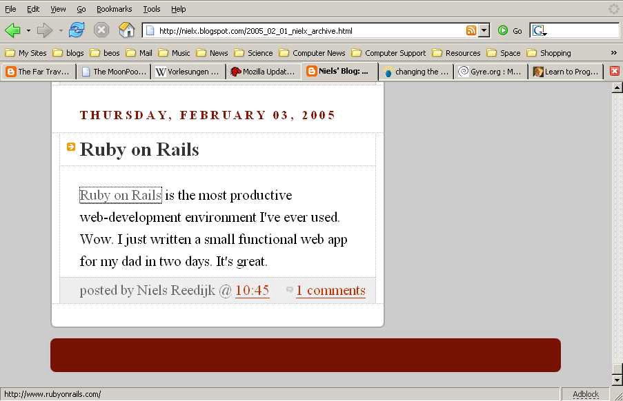Open the blogs bookmark folder
The width and height of the screenshot is (623, 401).
pyautogui.click(x=68, y=53)
